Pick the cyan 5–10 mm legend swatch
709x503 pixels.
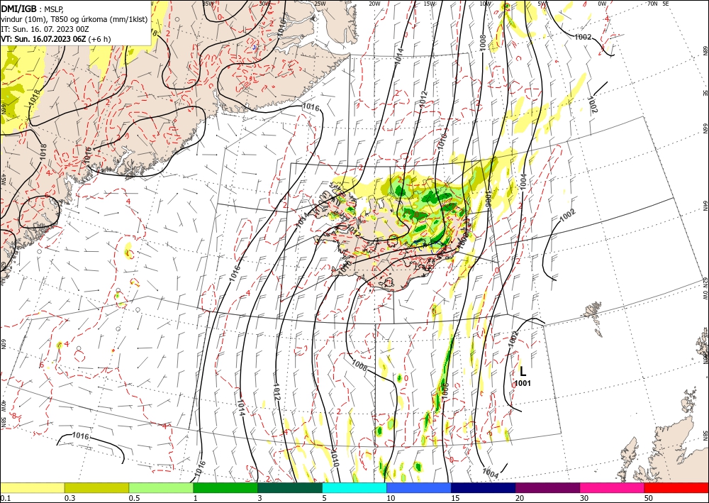[x=354, y=487]
